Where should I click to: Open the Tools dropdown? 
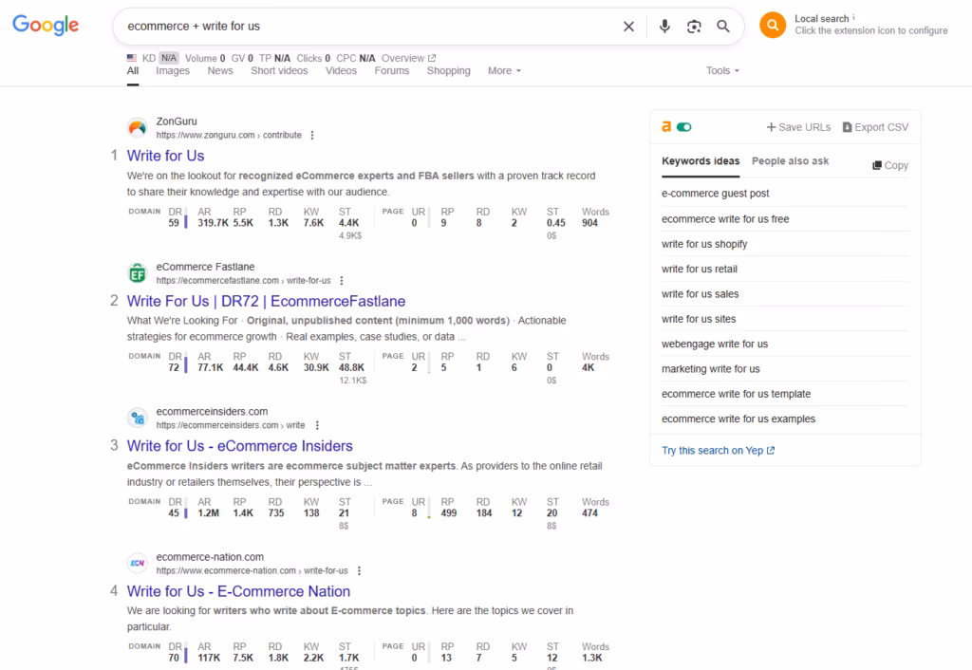(722, 70)
